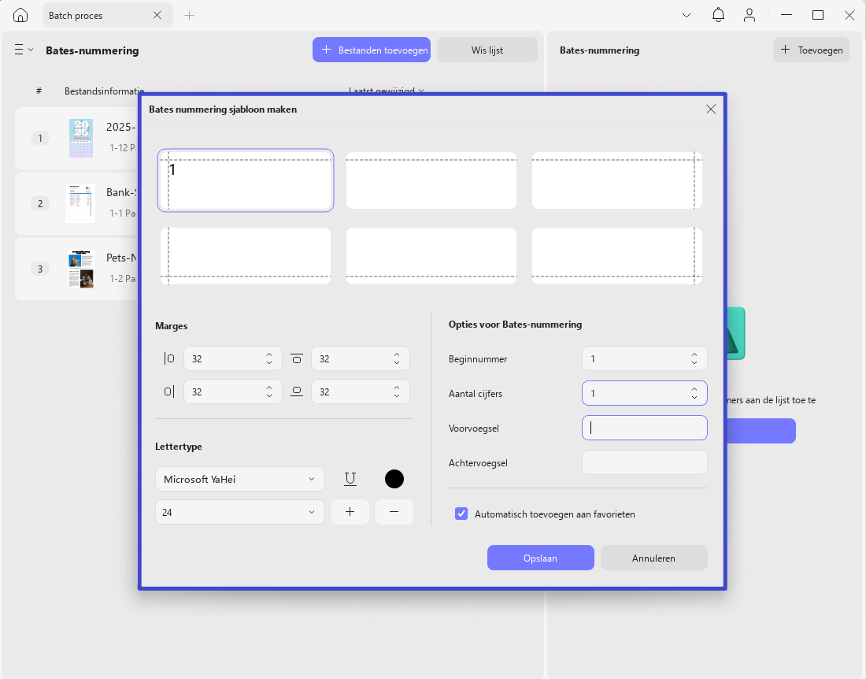Select the top-center position box
The width and height of the screenshot is (866, 679).
(431, 180)
